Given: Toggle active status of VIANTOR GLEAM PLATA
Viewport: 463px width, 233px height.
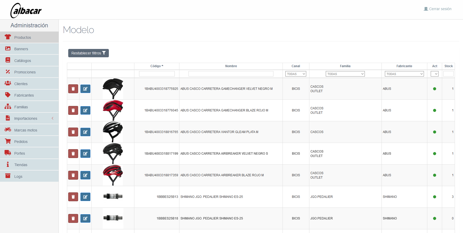Looking at the screenshot, I should click(x=435, y=132).
